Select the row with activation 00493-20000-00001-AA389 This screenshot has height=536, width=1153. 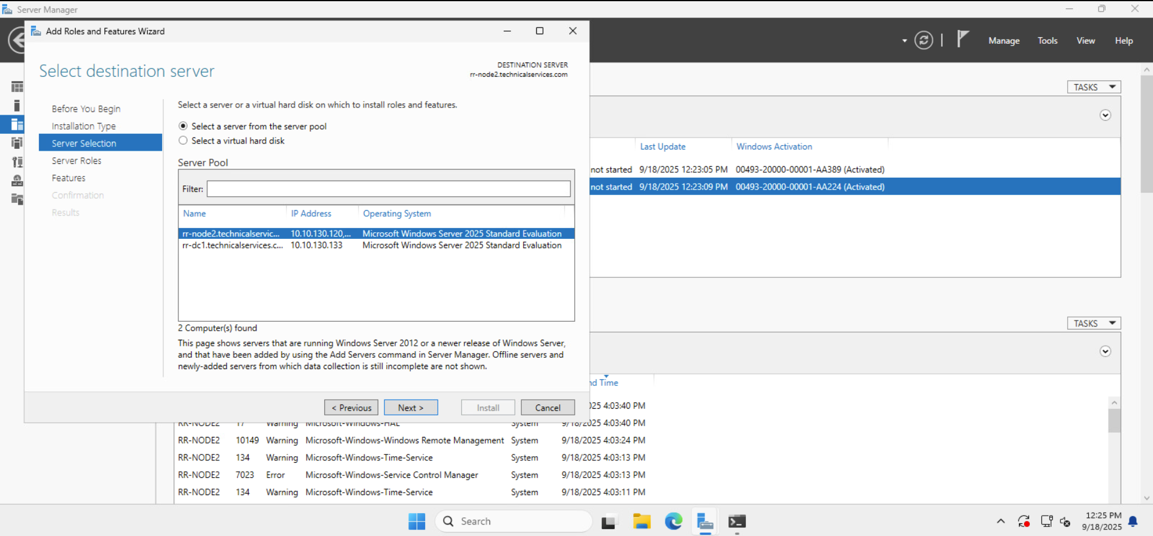tap(855, 169)
